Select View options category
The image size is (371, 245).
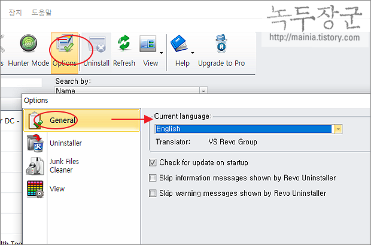click(x=57, y=189)
